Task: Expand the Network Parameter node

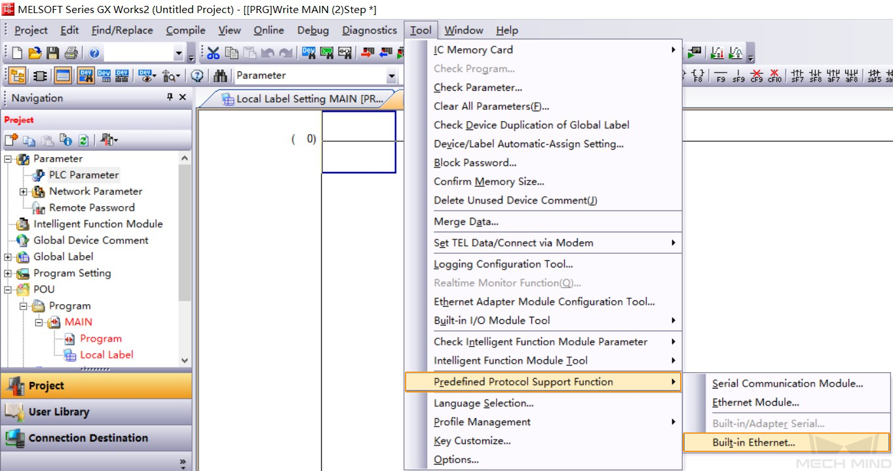Action: click(x=24, y=192)
